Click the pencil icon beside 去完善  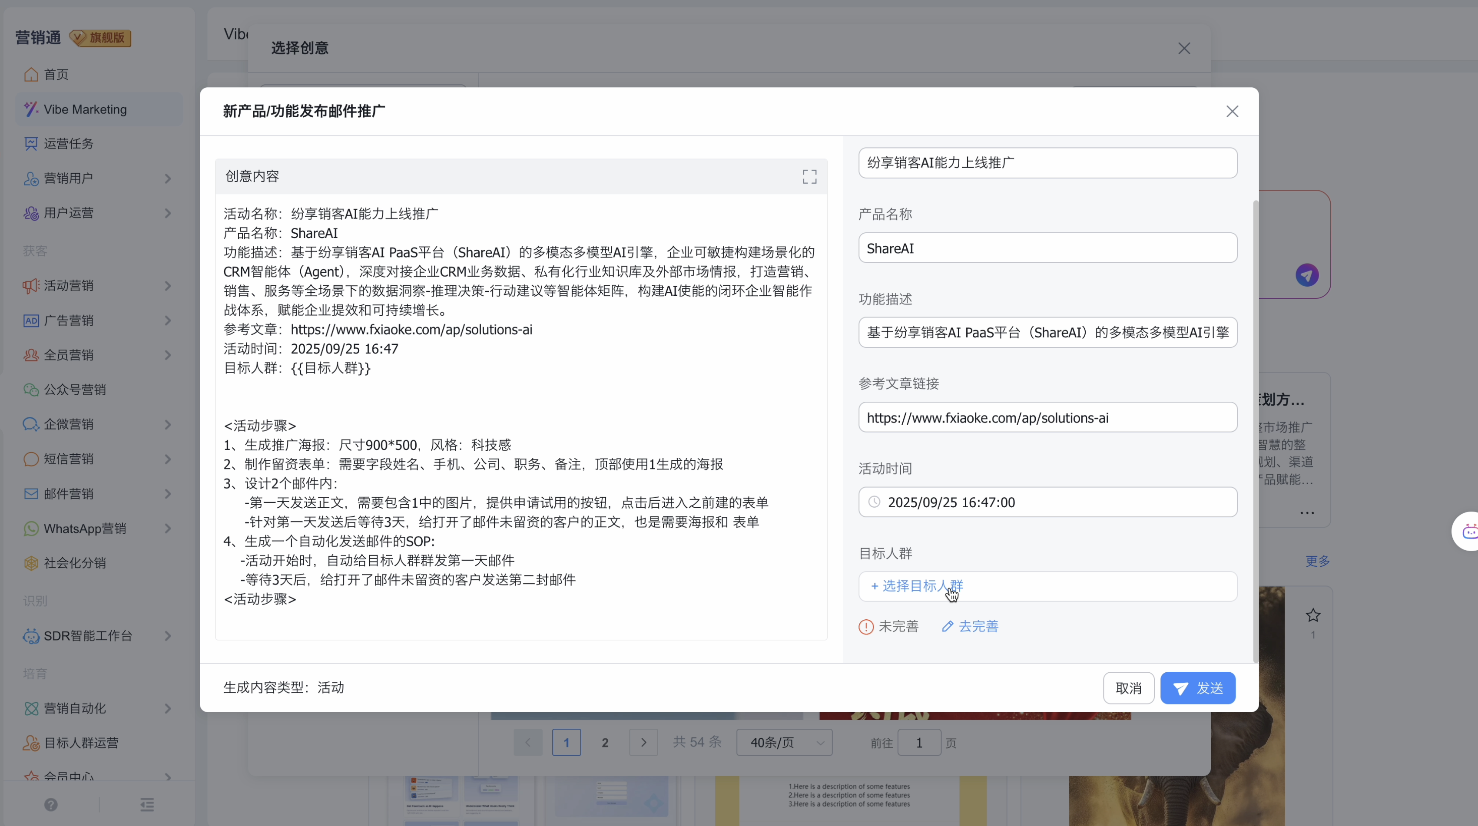pos(947,626)
